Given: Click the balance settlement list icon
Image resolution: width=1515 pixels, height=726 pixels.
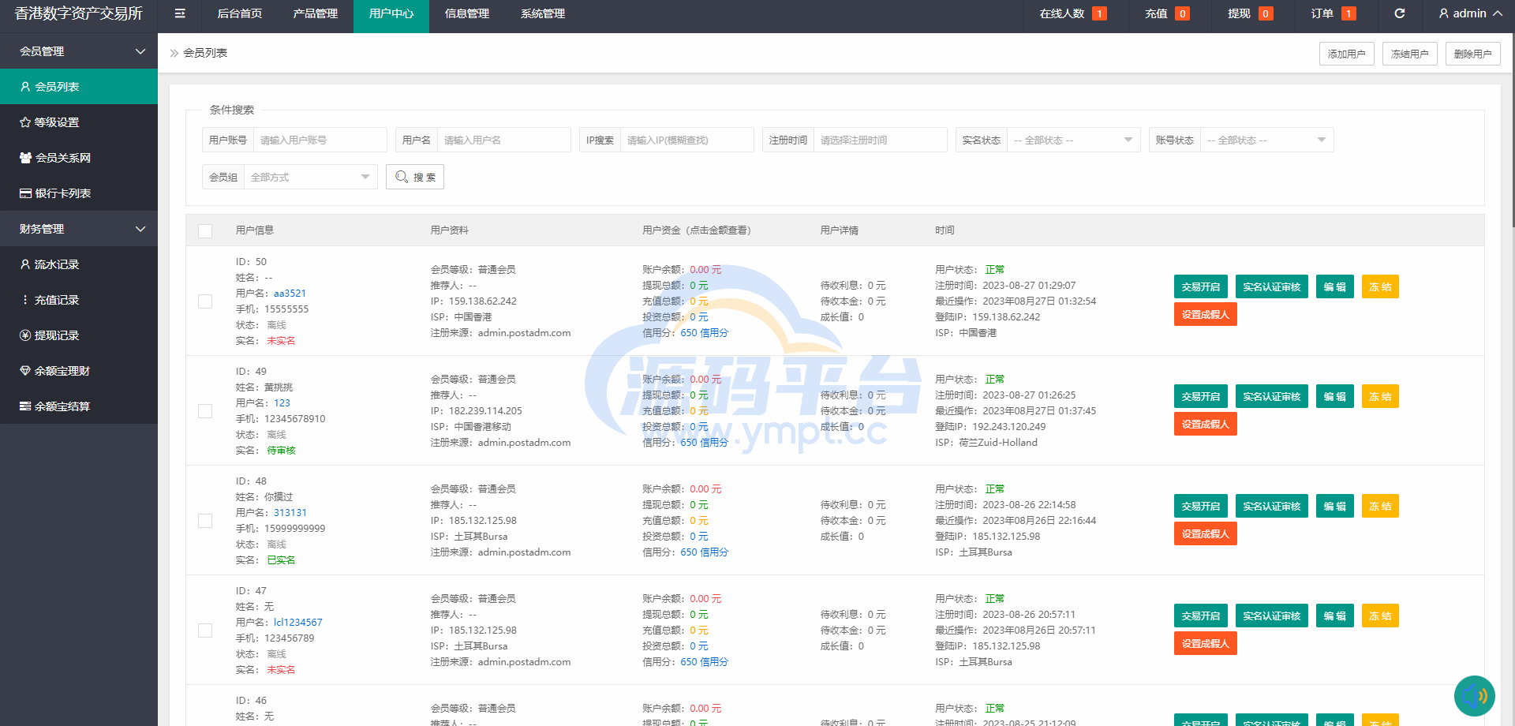Looking at the screenshot, I should click(x=25, y=406).
